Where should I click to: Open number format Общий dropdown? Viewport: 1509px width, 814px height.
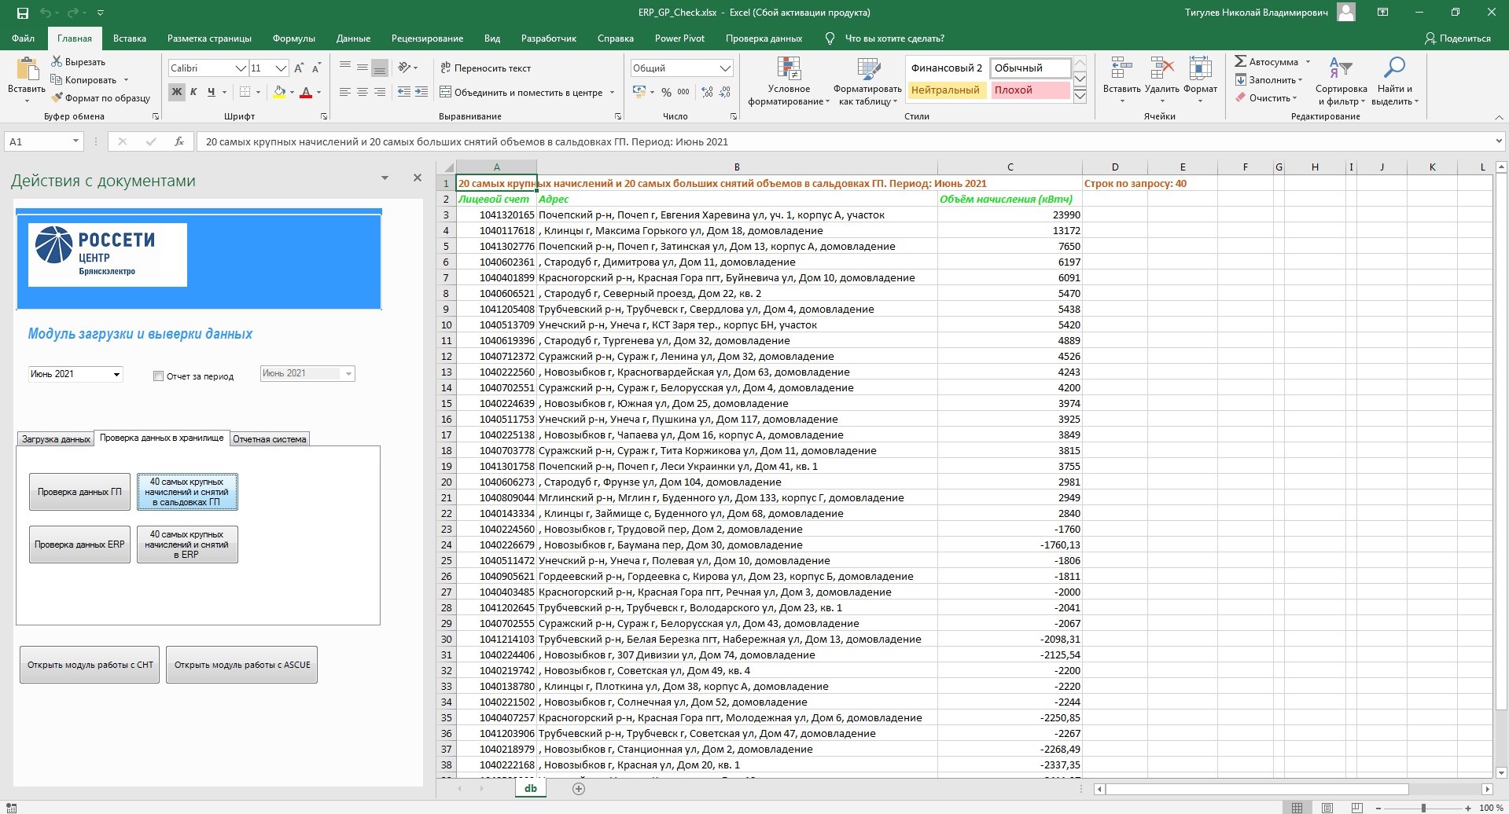pos(726,68)
